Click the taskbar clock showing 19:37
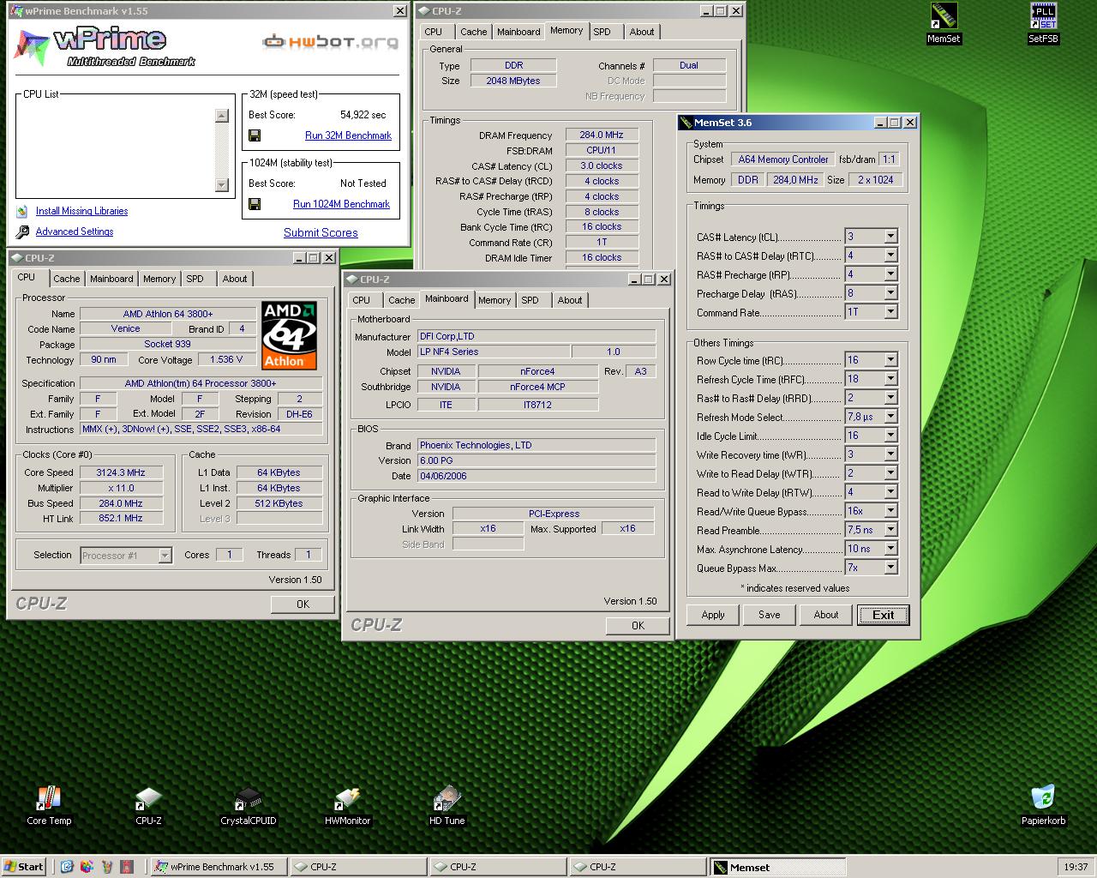Viewport: 1097px width, 878px height. click(x=1076, y=867)
